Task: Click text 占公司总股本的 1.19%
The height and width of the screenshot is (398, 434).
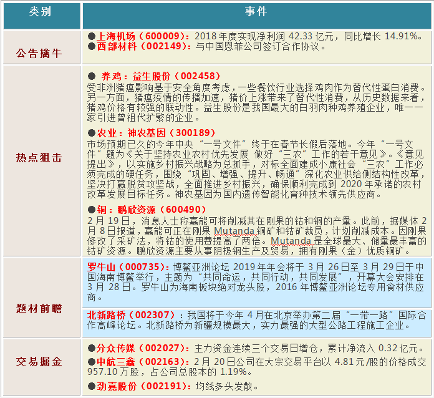Action: pos(198,372)
